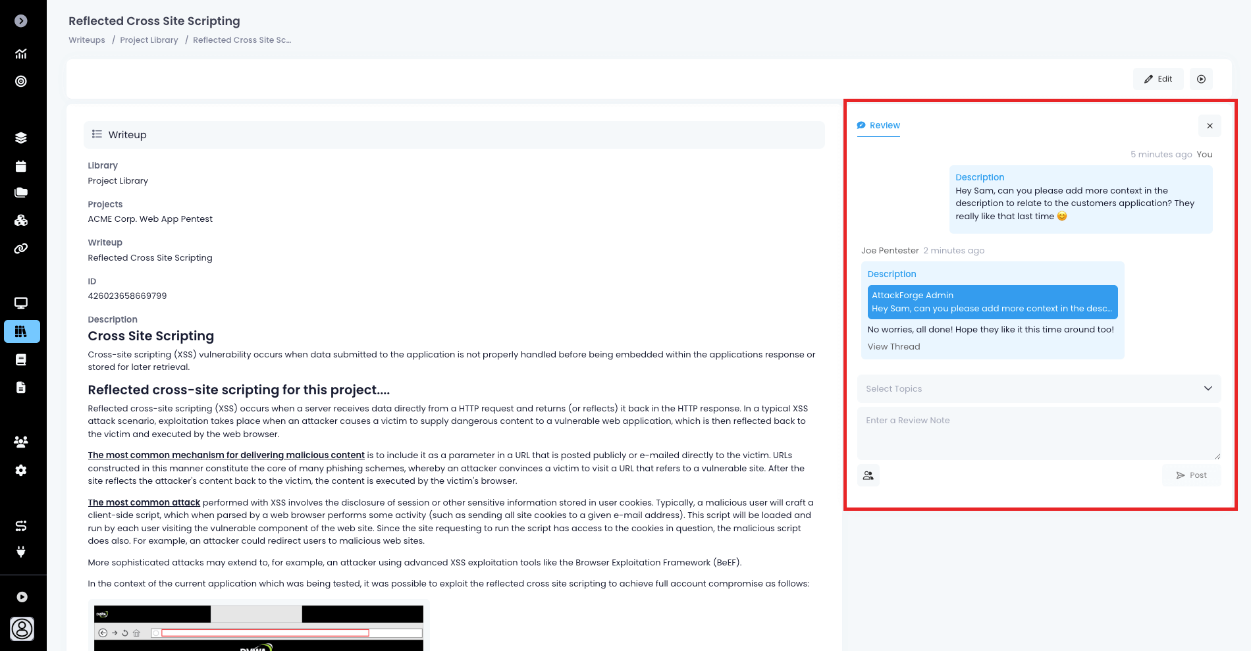The height and width of the screenshot is (651, 1251).
Task: Click the chain link sidebar icon
Action: [x=21, y=248]
